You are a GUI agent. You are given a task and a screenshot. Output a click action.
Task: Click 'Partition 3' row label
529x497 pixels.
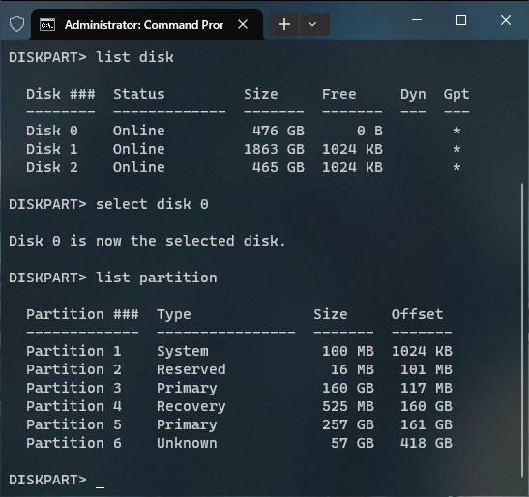(x=73, y=388)
